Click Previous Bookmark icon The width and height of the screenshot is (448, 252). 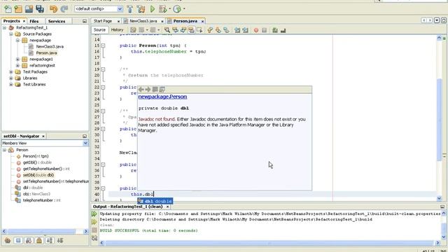click(x=210, y=30)
